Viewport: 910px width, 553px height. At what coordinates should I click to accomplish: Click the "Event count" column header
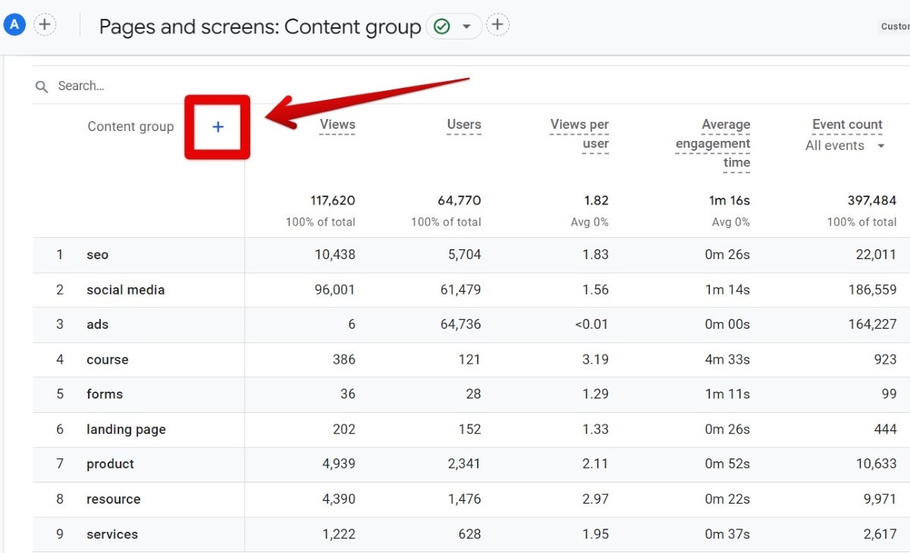click(847, 124)
